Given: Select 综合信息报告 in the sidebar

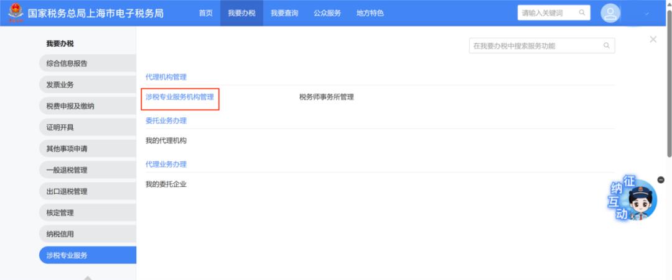Looking at the screenshot, I should [x=88, y=63].
